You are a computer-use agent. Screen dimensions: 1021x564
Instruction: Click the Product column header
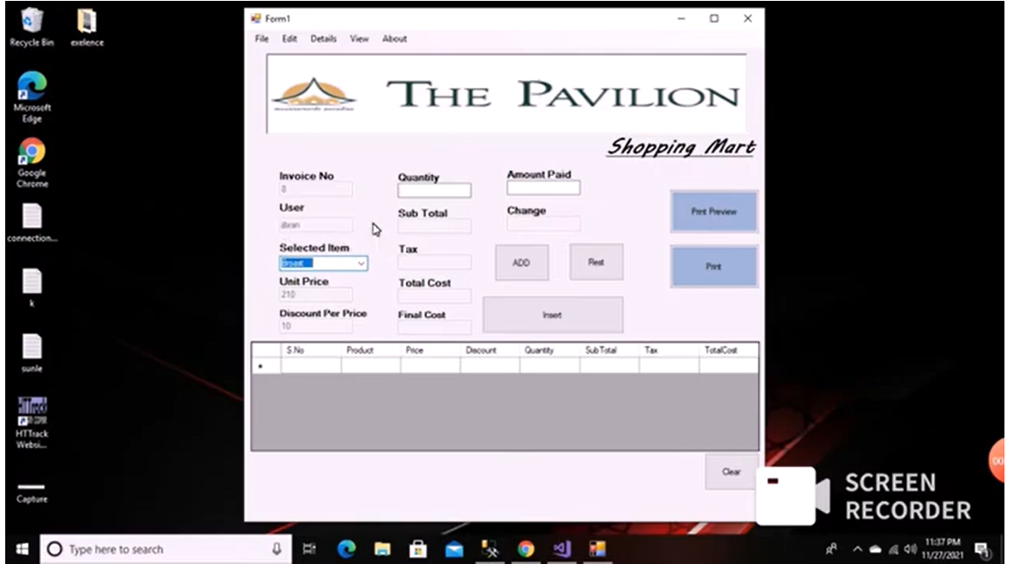point(370,350)
